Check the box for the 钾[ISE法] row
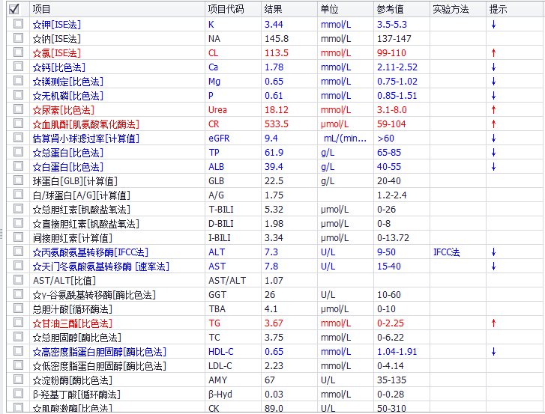 click(x=18, y=25)
